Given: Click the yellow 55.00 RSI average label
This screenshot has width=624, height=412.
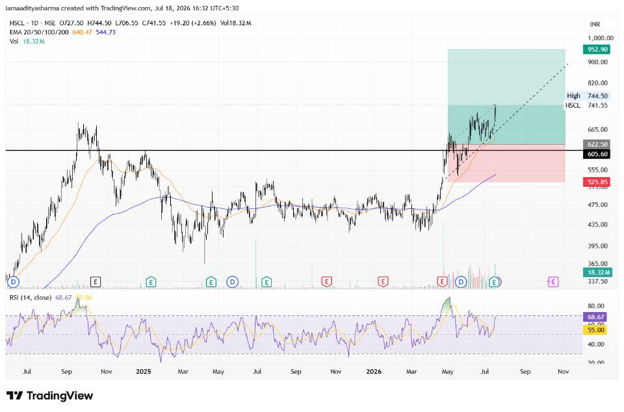Looking at the screenshot, I should pyautogui.click(x=596, y=330).
